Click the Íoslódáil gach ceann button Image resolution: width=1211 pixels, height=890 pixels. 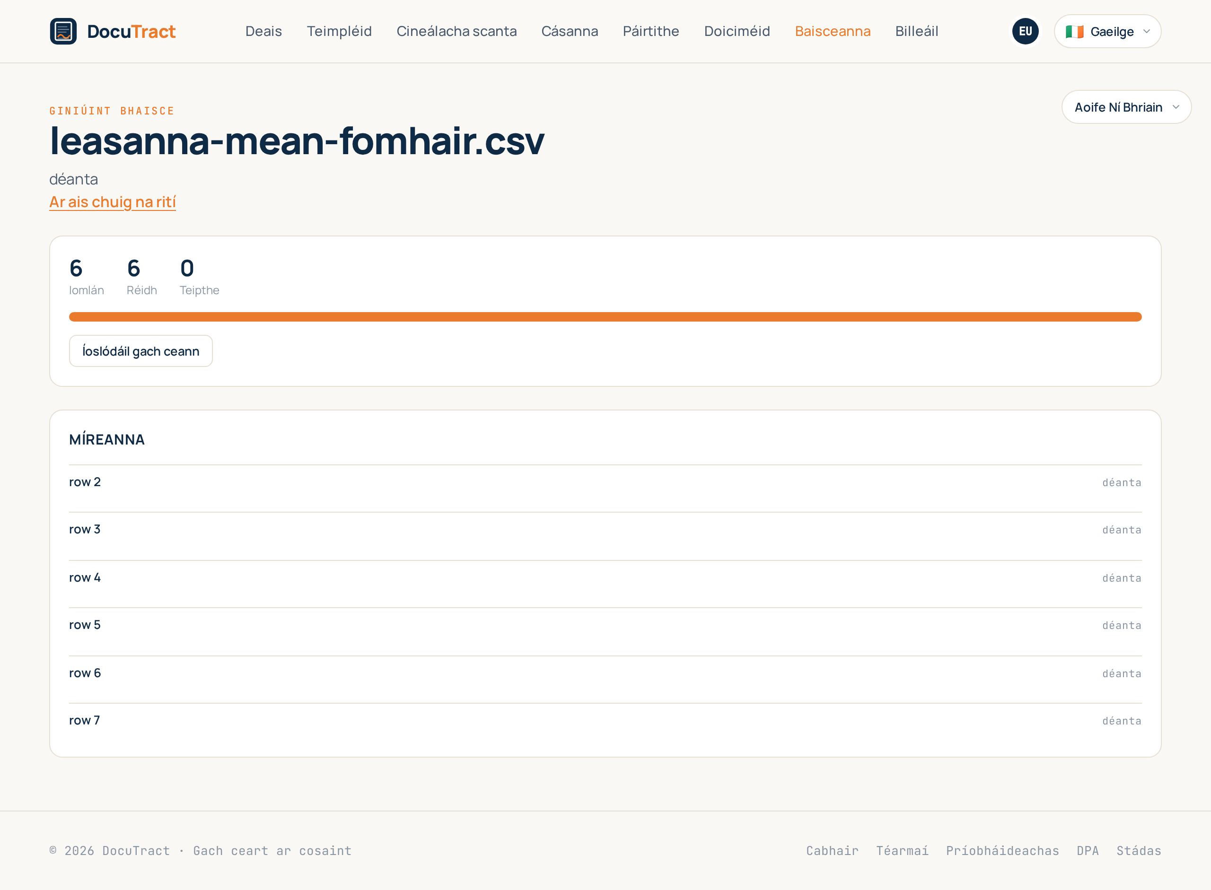tap(140, 351)
